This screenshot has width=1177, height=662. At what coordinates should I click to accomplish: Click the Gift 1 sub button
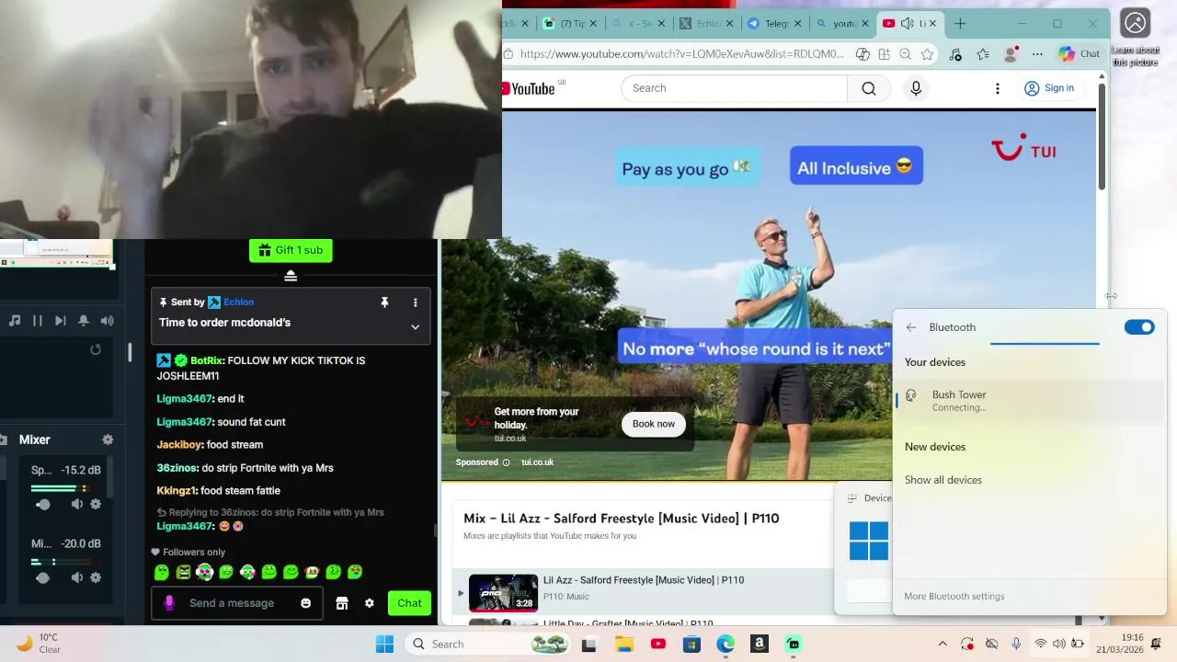(291, 250)
